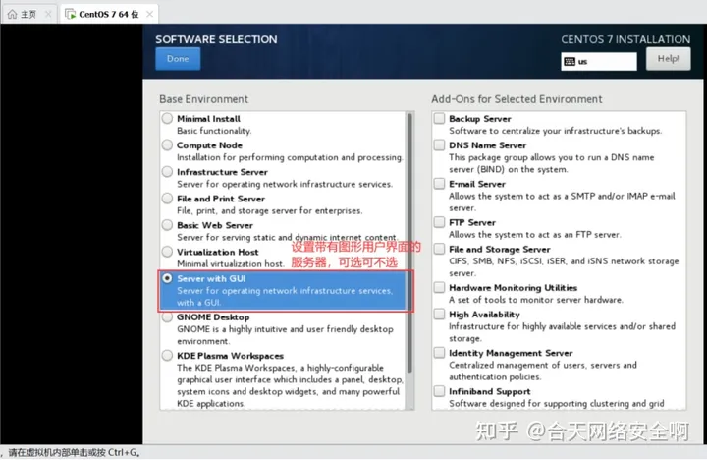Click the us keyboard layout field
707x460 pixels.
coord(599,61)
